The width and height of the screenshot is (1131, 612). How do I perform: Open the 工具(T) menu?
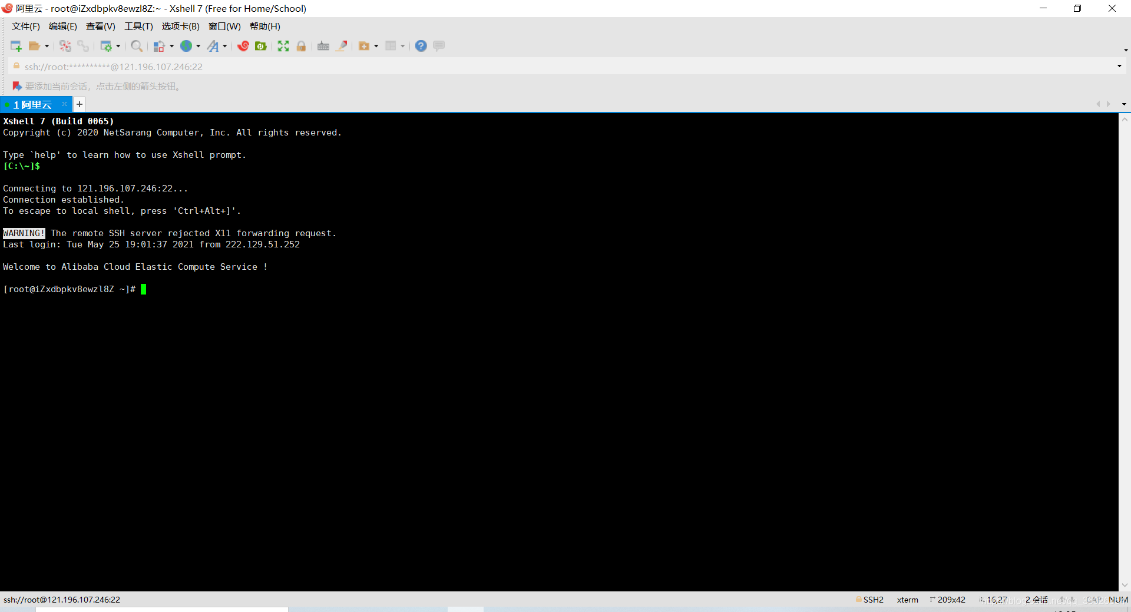[138, 27]
